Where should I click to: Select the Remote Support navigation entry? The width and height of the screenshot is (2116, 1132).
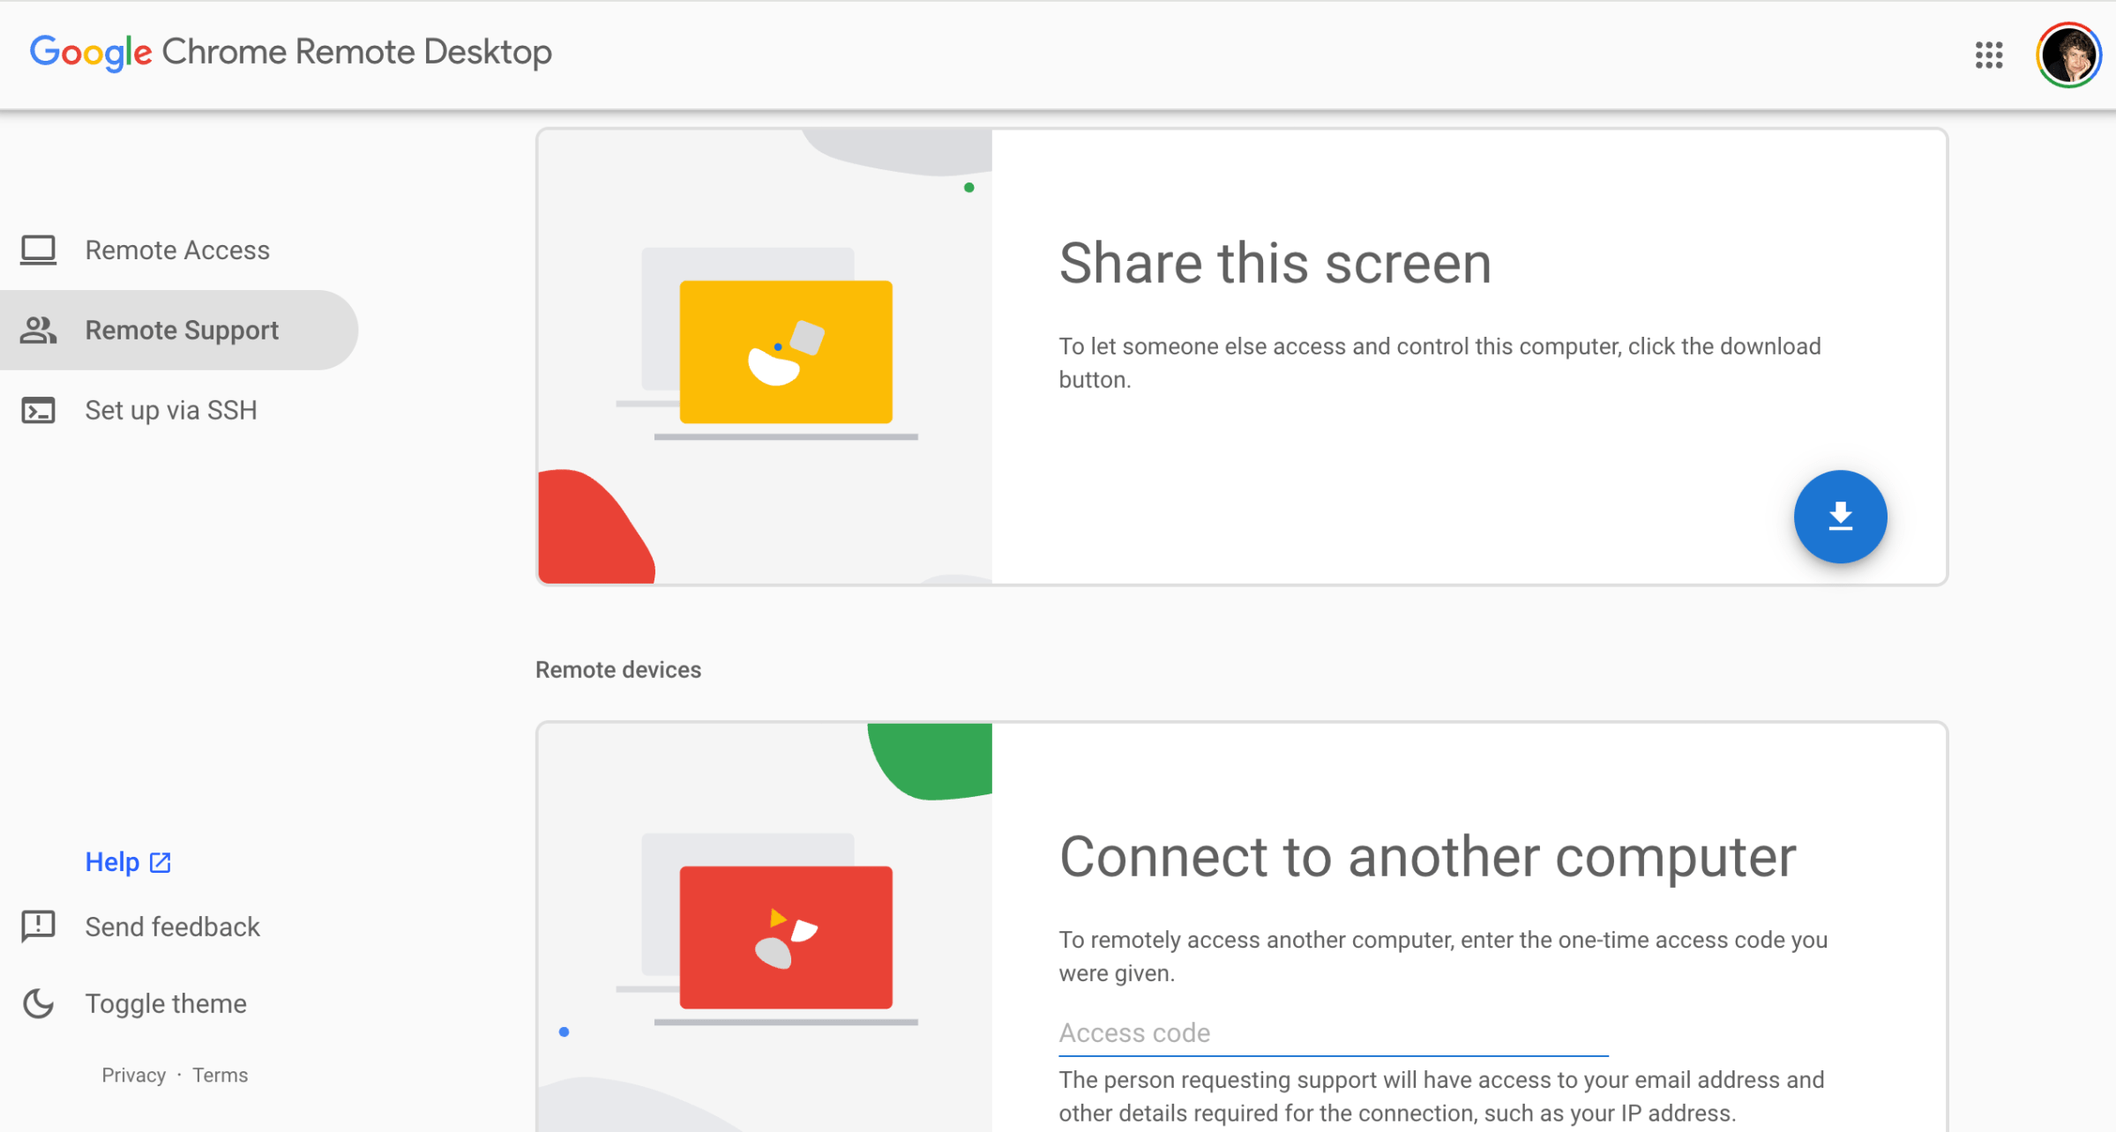click(182, 330)
